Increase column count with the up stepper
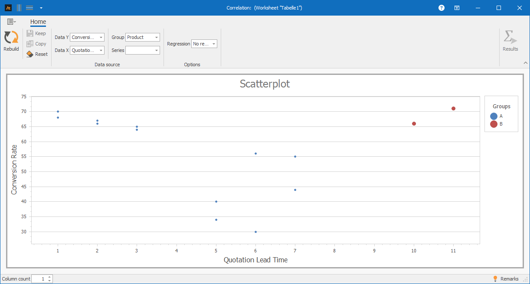Screen dimensions: 530x284 click(49, 277)
